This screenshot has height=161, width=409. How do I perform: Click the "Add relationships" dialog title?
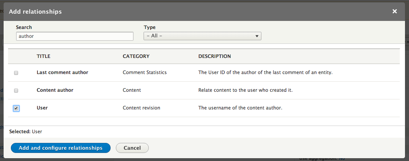point(35,12)
